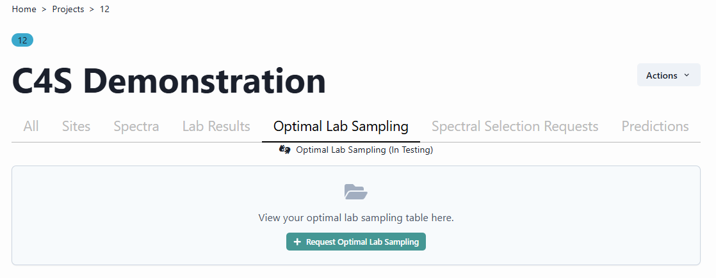Click the 'View your optimal lab sampling table' text
716x278 pixels.
click(x=356, y=218)
